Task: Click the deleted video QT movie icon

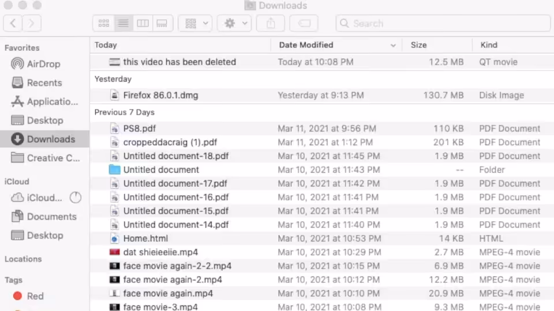Action: [114, 62]
